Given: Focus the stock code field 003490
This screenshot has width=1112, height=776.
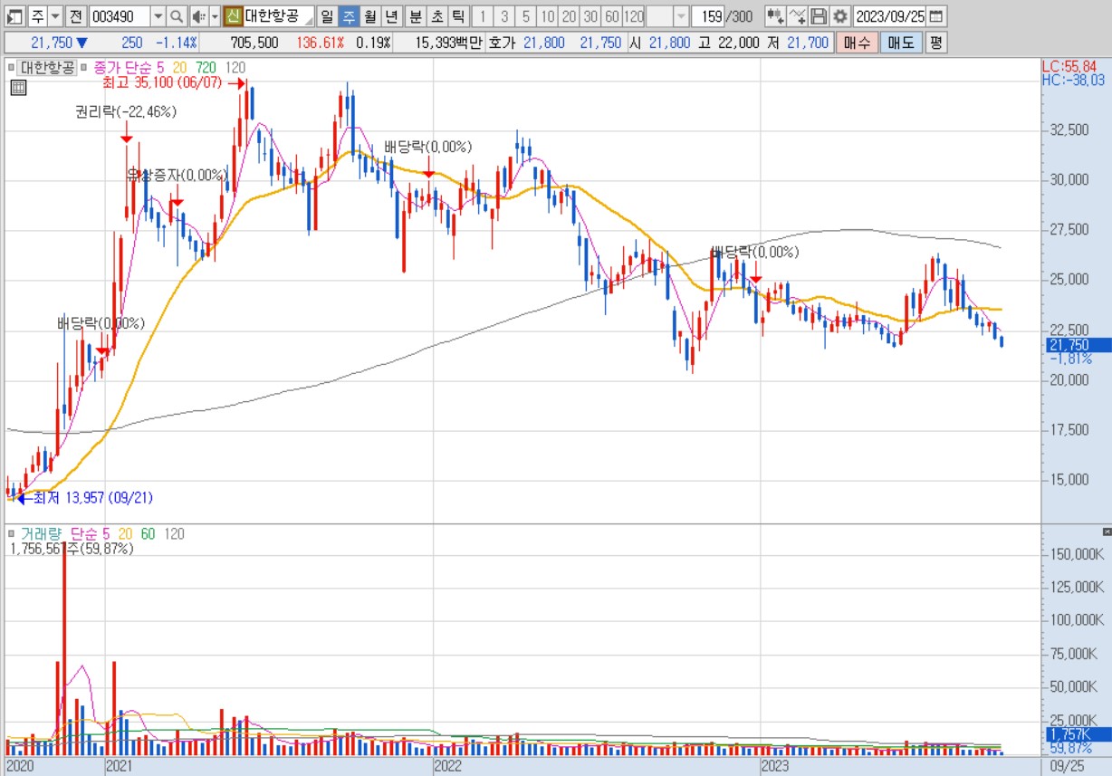Looking at the screenshot, I should pyautogui.click(x=119, y=16).
